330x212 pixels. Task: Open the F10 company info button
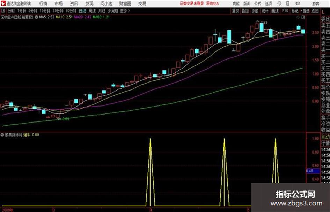point(285,11)
